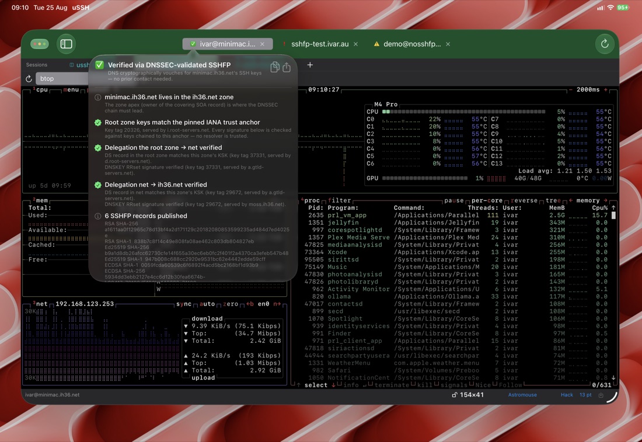Decrease update interval minus next to 2000ms
Viewport: 642px width, 442px height.
pos(570,90)
